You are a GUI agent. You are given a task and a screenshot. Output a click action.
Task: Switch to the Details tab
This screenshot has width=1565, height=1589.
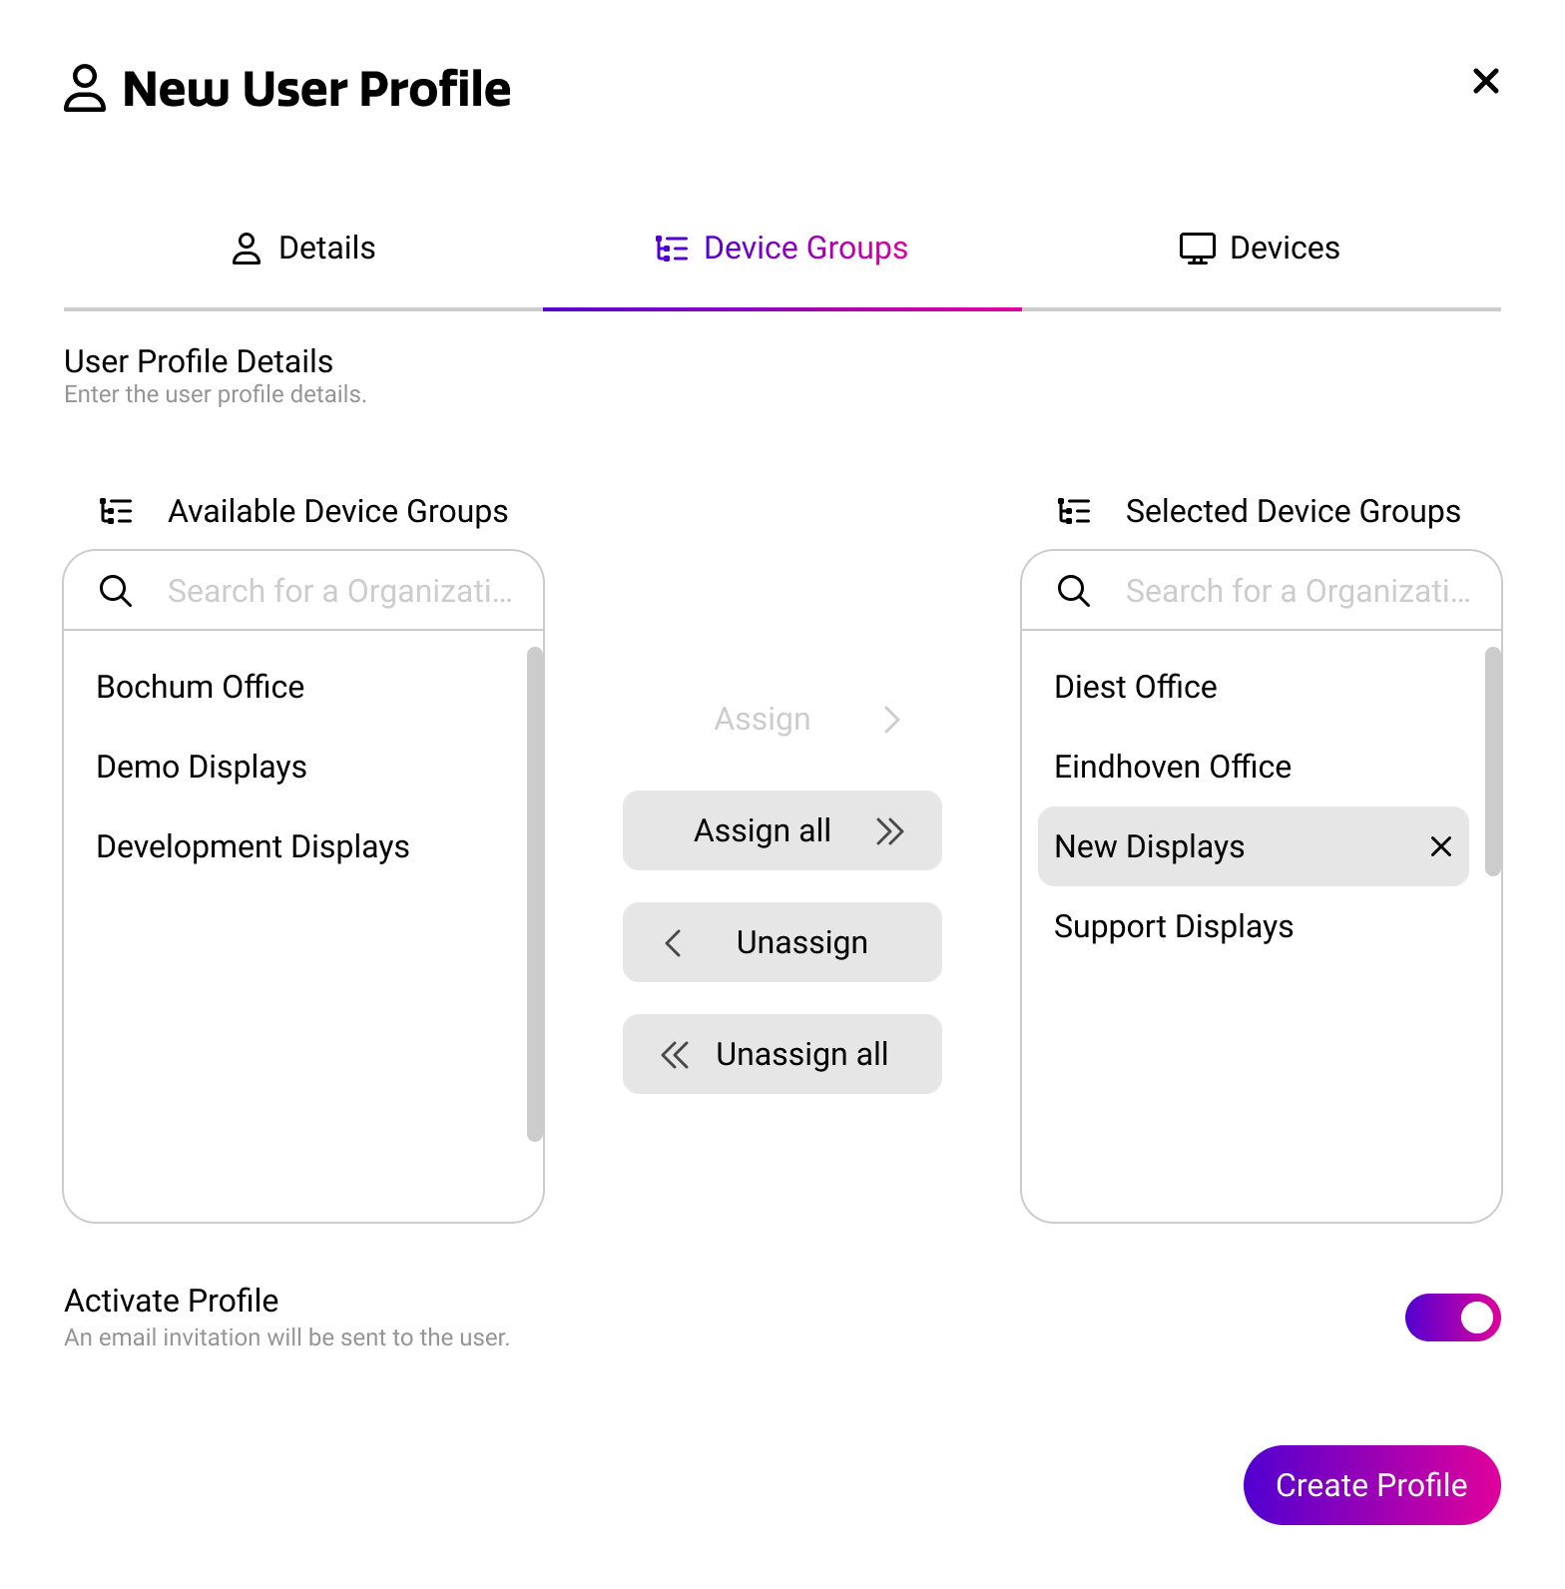click(x=303, y=248)
